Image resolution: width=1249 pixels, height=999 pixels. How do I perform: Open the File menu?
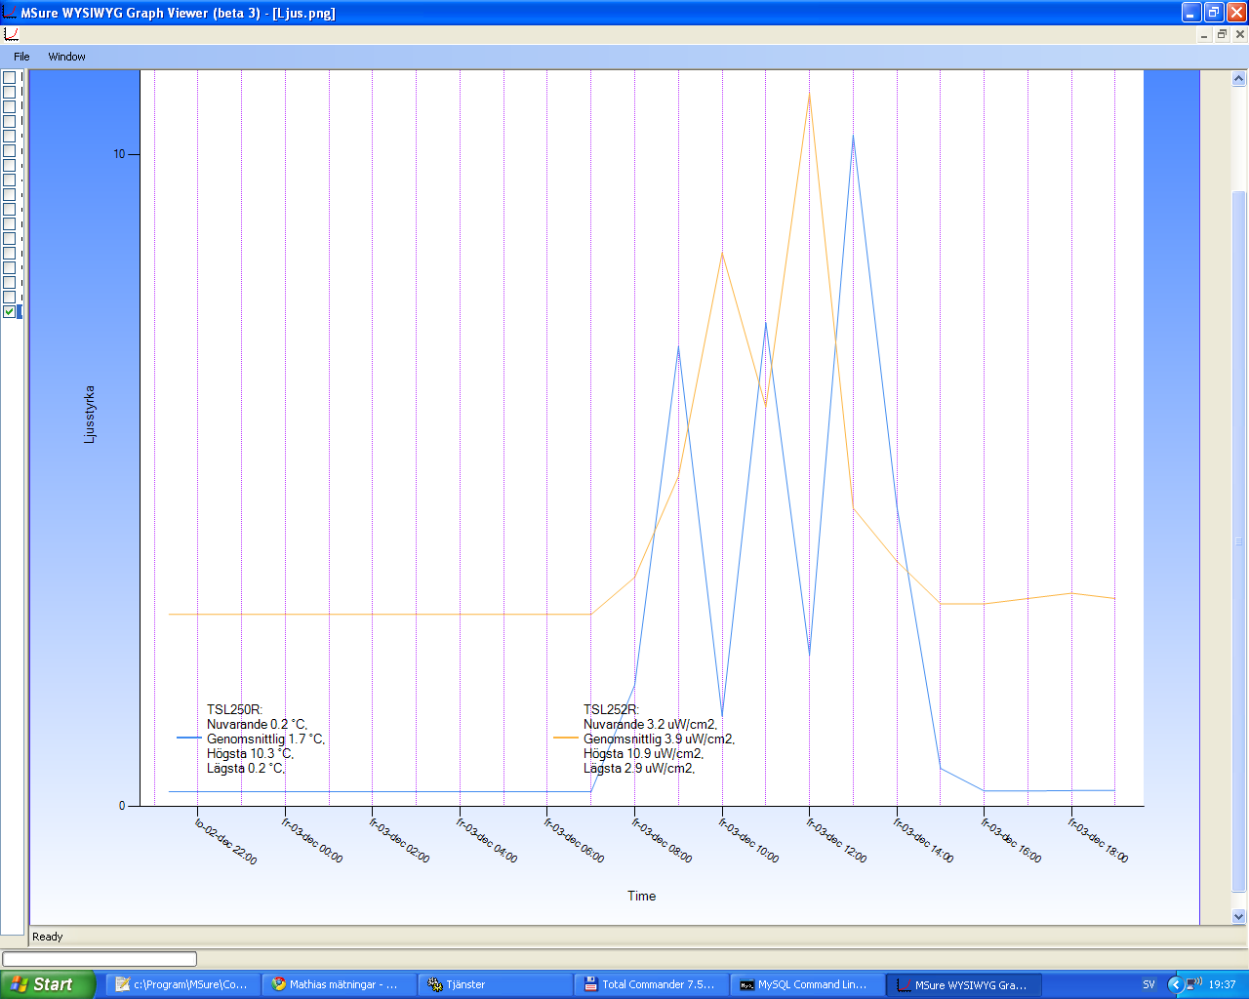(x=21, y=57)
